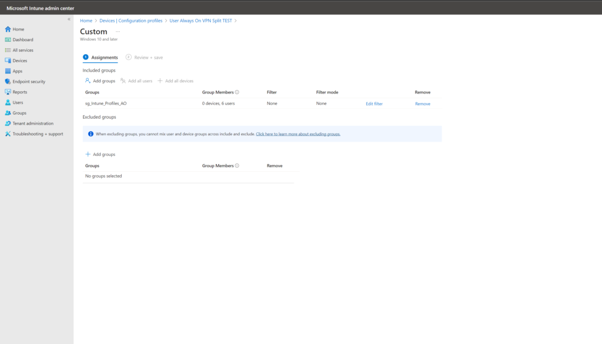Screen dimensions: 602x344
Task: Click info icon beside included Group Members
Action: 237,92
